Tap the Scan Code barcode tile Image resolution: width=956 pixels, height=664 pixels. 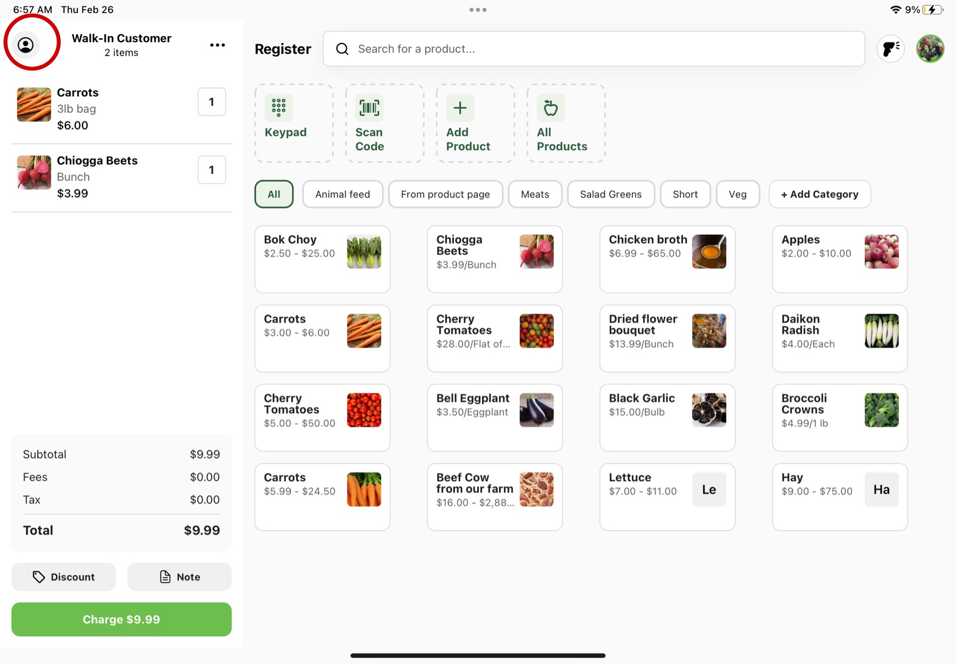click(384, 123)
